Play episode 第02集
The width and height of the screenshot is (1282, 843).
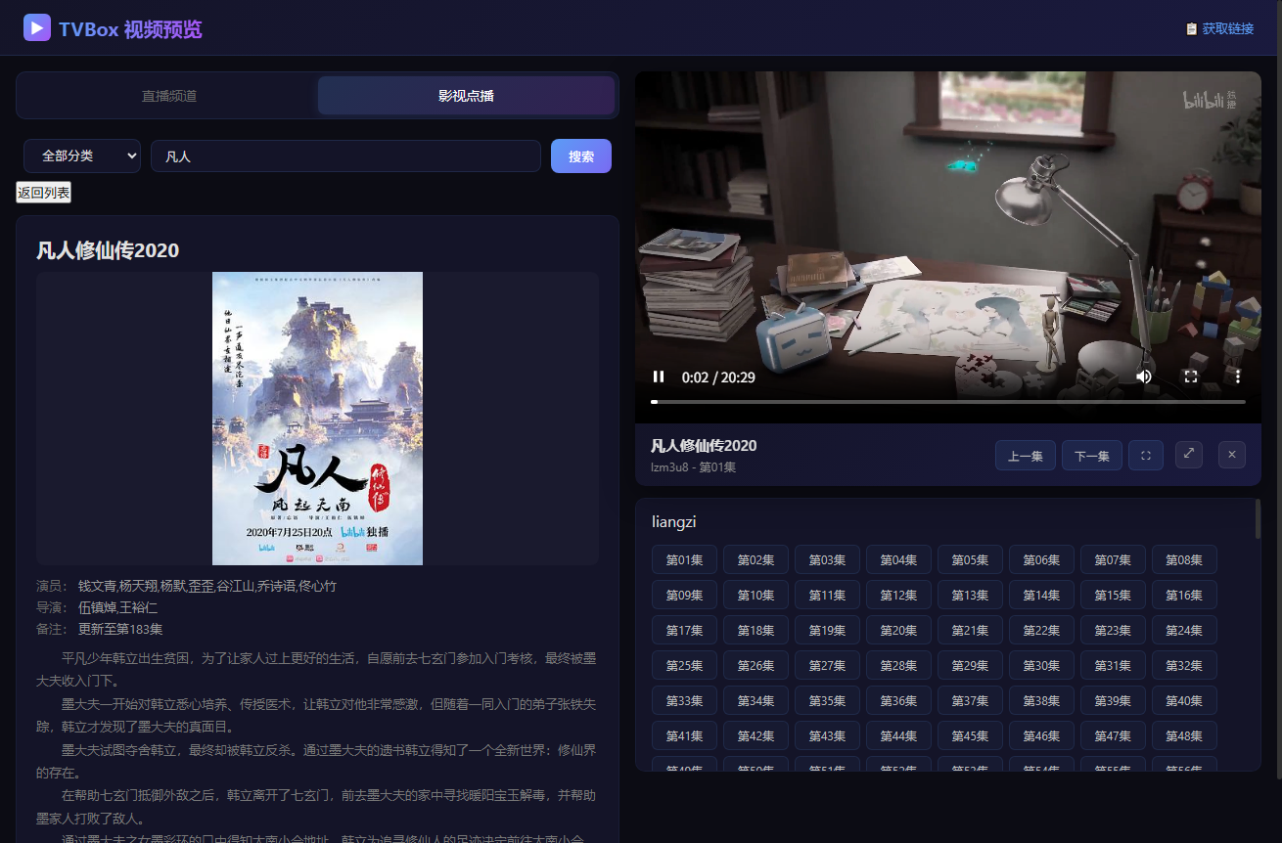click(756, 560)
